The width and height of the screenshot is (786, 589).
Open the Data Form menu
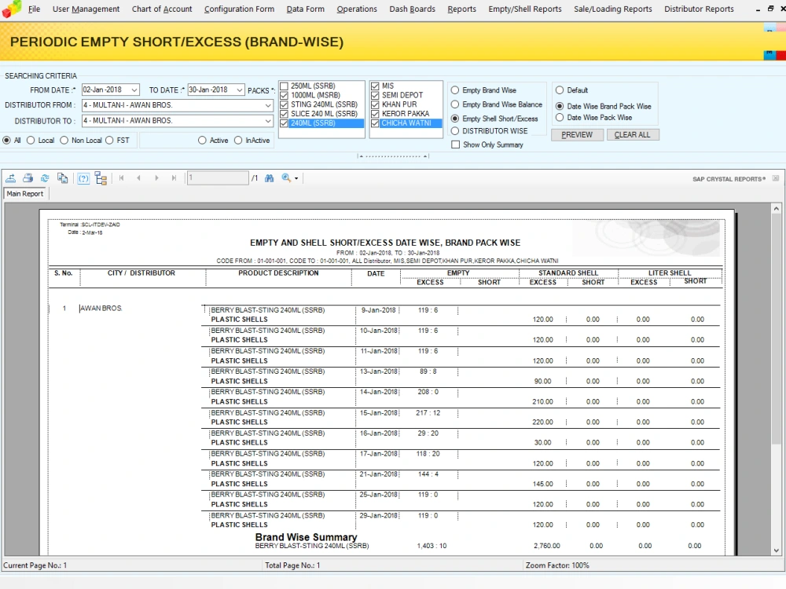pyautogui.click(x=305, y=9)
